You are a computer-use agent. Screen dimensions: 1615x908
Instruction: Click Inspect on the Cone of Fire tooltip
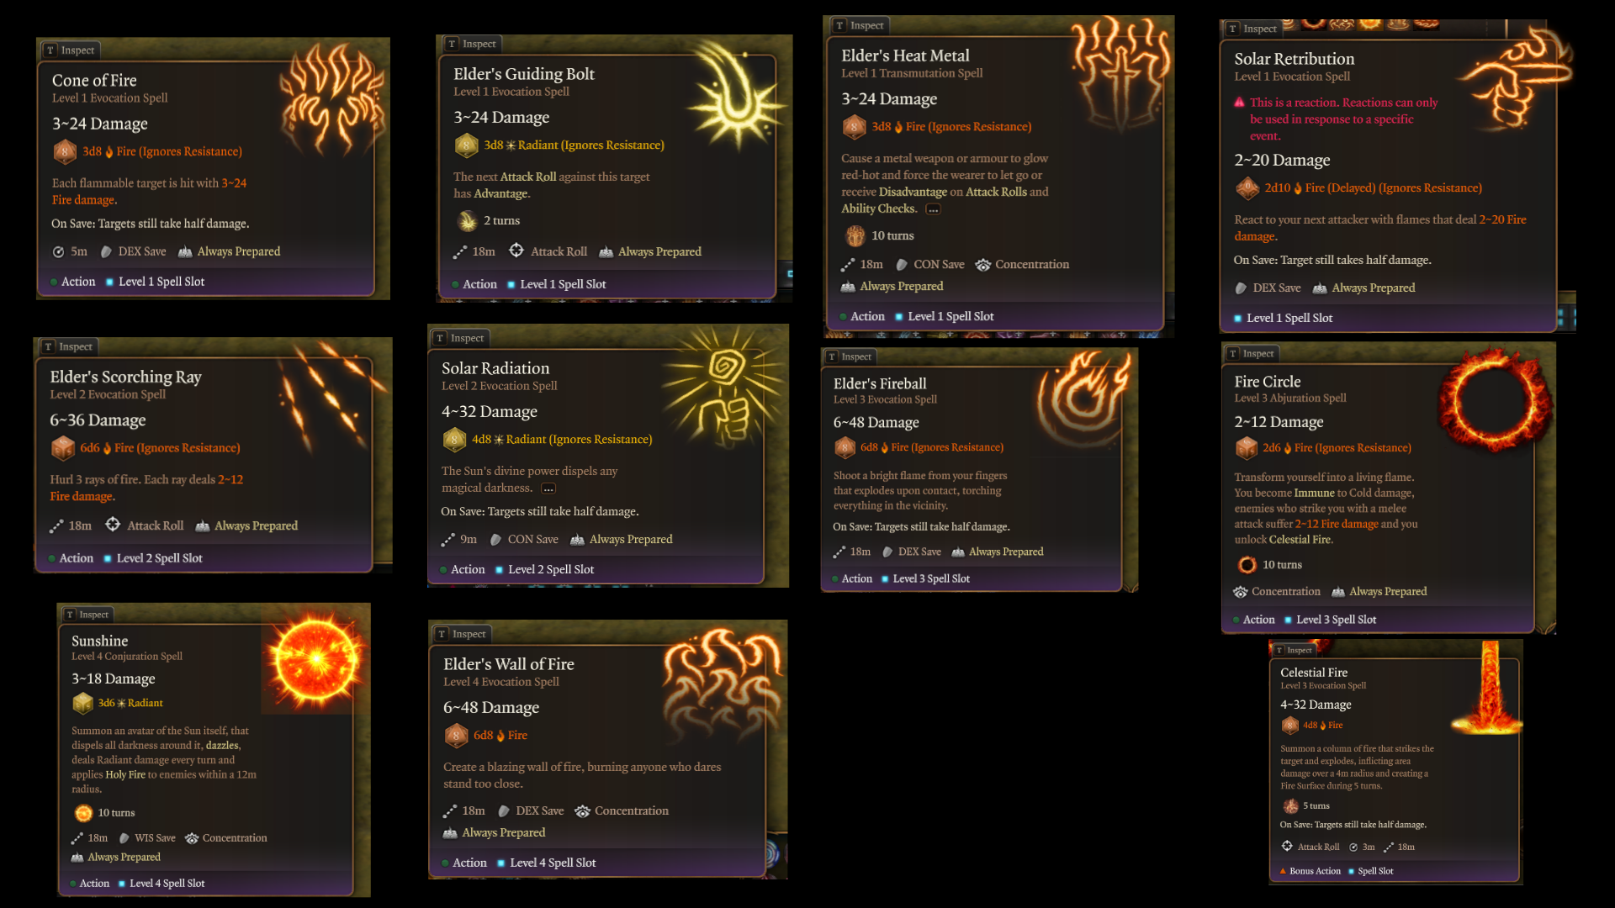pos(71,50)
